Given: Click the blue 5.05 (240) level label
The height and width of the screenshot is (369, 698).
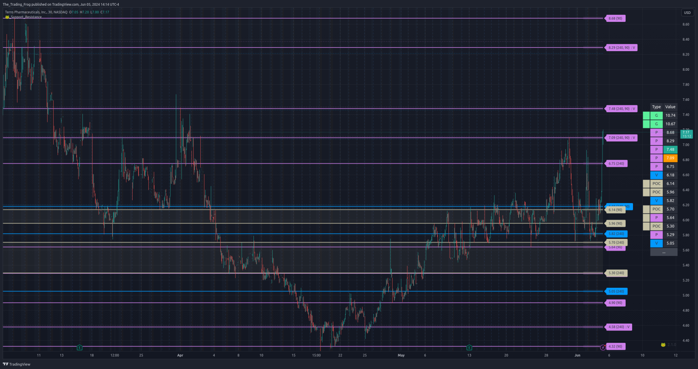Looking at the screenshot, I should coord(616,292).
